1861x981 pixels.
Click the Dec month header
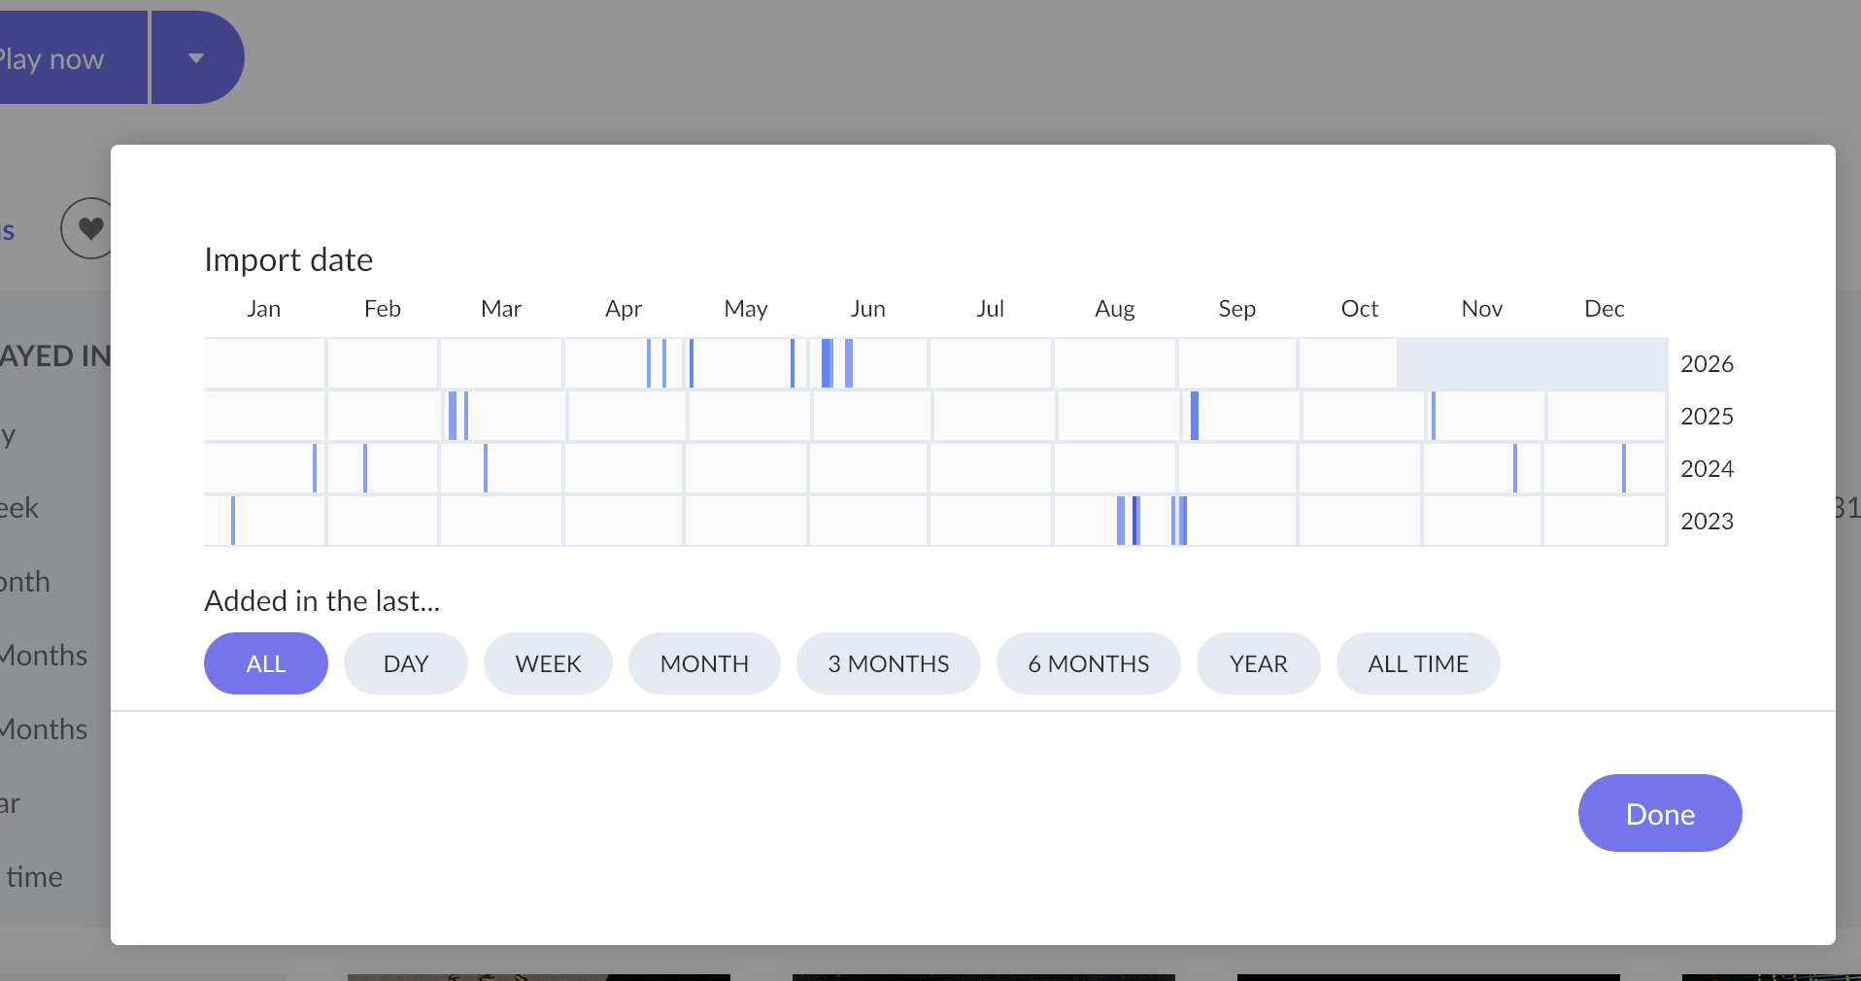click(x=1604, y=309)
